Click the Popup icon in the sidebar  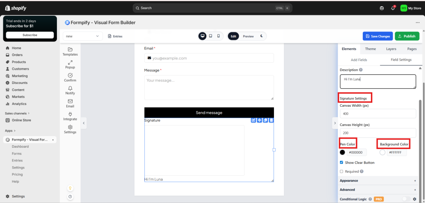(x=70, y=64)
